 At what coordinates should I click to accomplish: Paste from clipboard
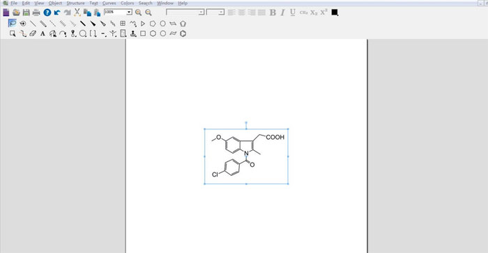pyautogui.click(x=97, y=13)
